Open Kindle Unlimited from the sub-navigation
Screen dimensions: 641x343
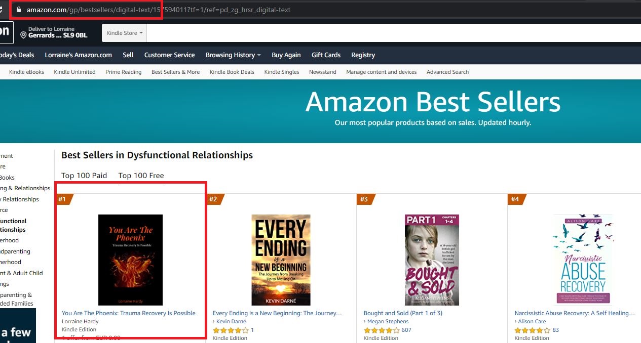pyautogui.click(x=74, y=72)
